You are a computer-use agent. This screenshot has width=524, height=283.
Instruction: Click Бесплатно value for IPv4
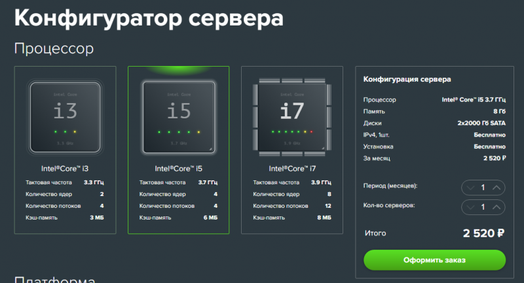point(489,135)
